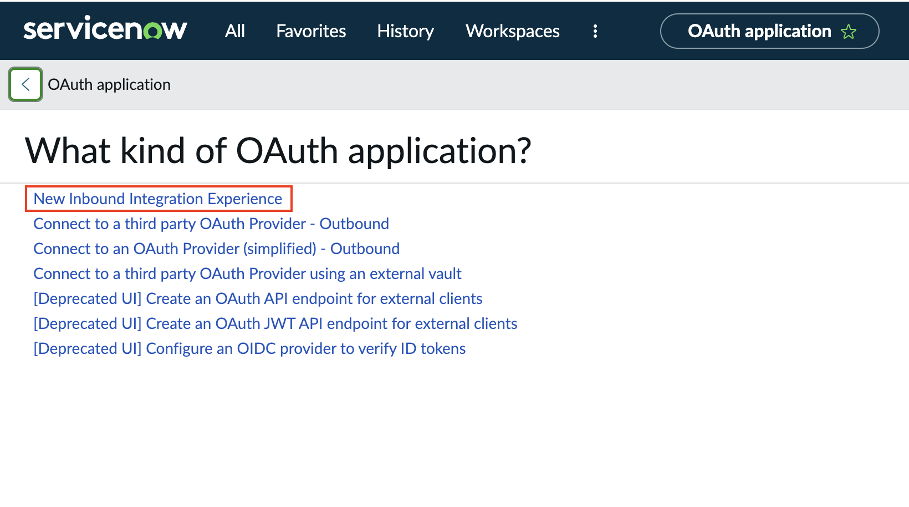Open the Favorites menu
This screenshot has height=507, width=909.
(311, 31)
